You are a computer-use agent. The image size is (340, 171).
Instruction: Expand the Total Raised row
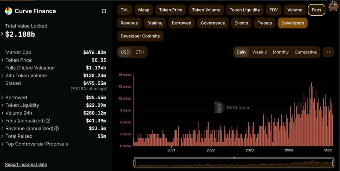(x=3, y=136)
